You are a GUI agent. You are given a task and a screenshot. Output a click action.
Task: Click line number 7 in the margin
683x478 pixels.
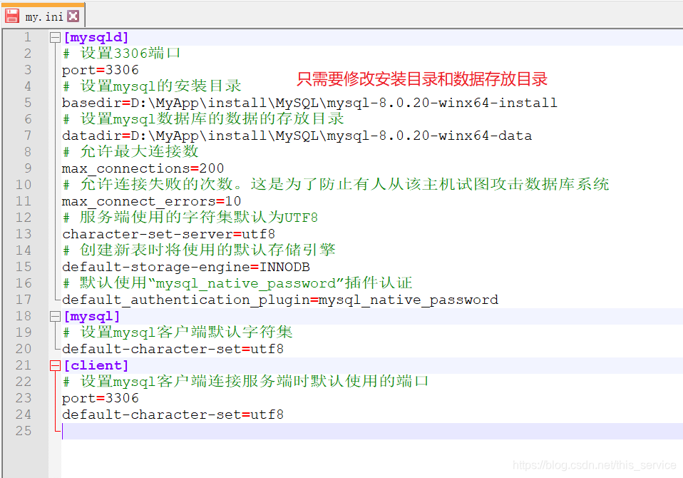[27, 136]
